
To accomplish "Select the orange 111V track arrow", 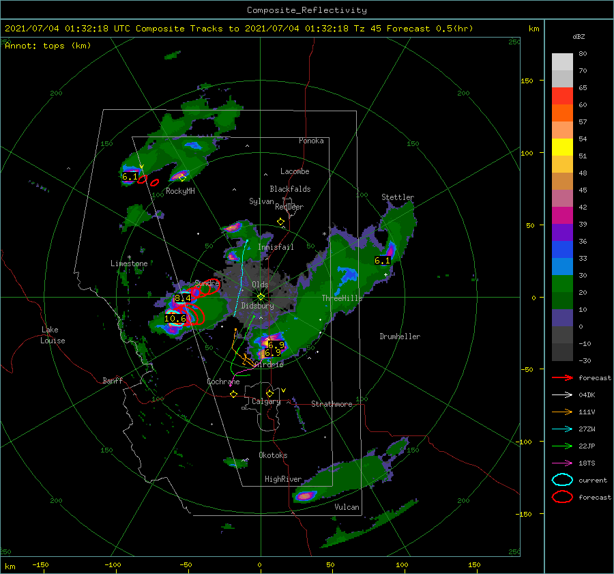I will click(562, 412).
